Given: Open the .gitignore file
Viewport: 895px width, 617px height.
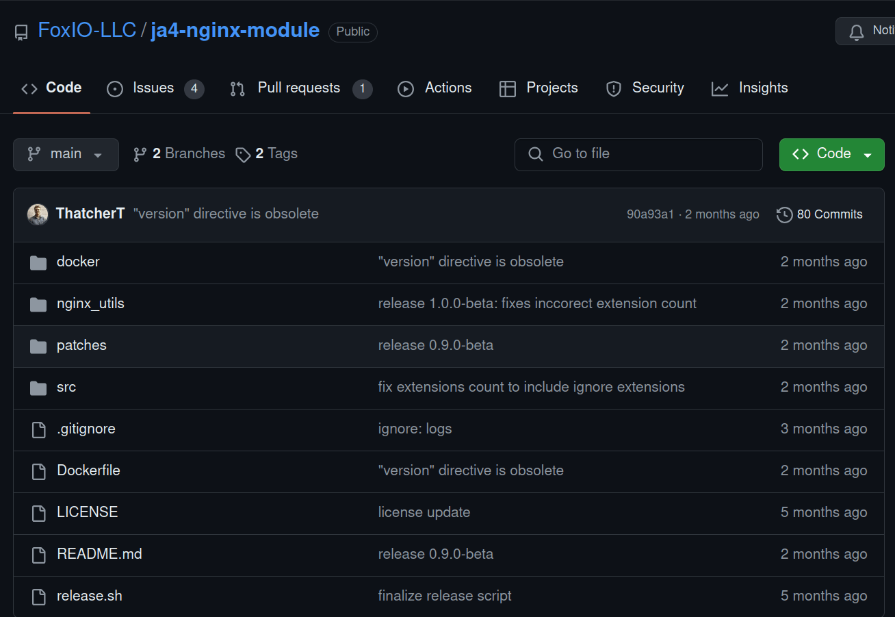Looking at the screenshot, I should pos(86,429).
